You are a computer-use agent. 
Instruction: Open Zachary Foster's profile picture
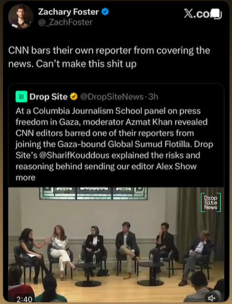coord(21,17)
